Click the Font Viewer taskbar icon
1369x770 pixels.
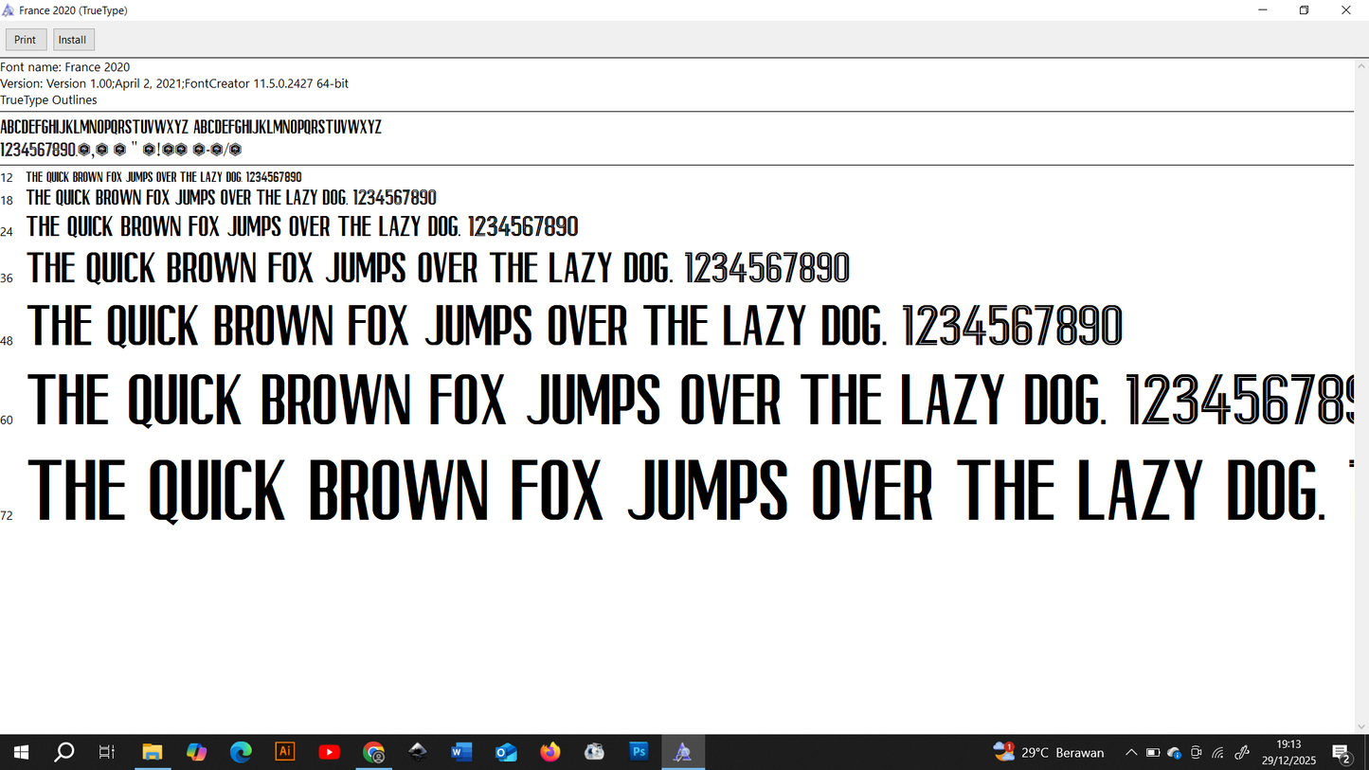(x=683, y=752)
